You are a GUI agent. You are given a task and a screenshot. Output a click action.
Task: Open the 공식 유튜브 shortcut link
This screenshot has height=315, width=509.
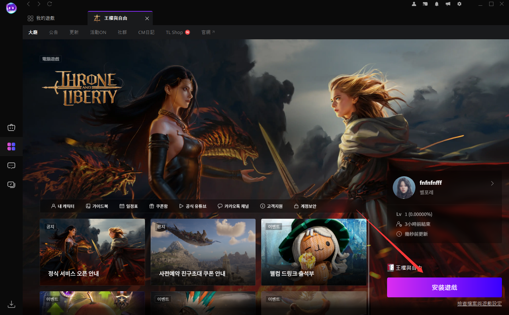click(x=193, y=206)
